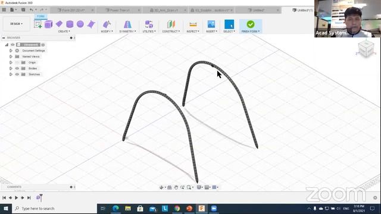Click the Inspect measure icon
The width and height of the screenshot is (381, 214).
click(193, 24)
